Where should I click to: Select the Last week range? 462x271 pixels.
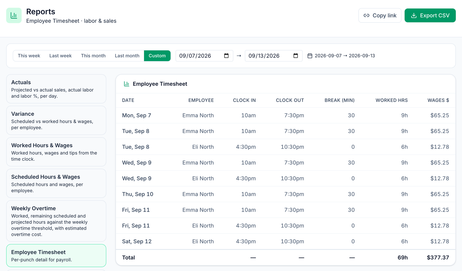click(60, 56)
